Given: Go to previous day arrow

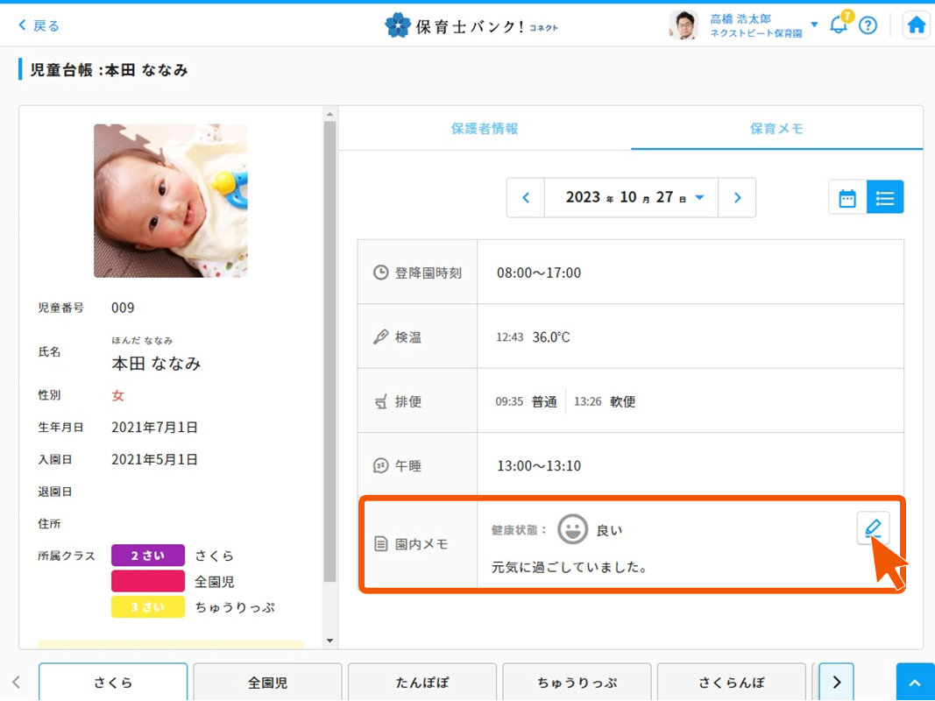Looking at the screenshot, I should click(x=526, y=198).
